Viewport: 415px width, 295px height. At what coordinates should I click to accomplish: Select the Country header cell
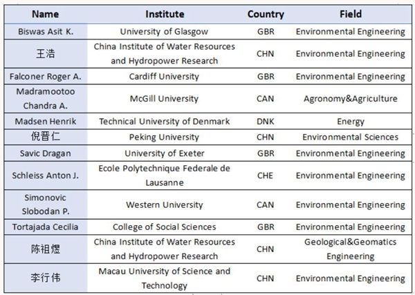pyautogui.click(x=266, y=14)
